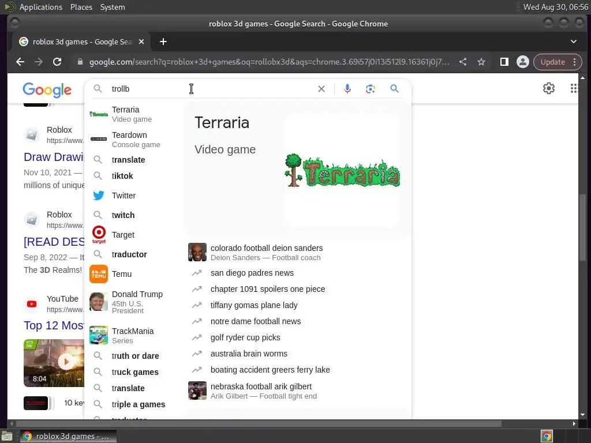This screenshot has height=443, width=591.
Task: Click the Update Chrome button
Action: 552,62
